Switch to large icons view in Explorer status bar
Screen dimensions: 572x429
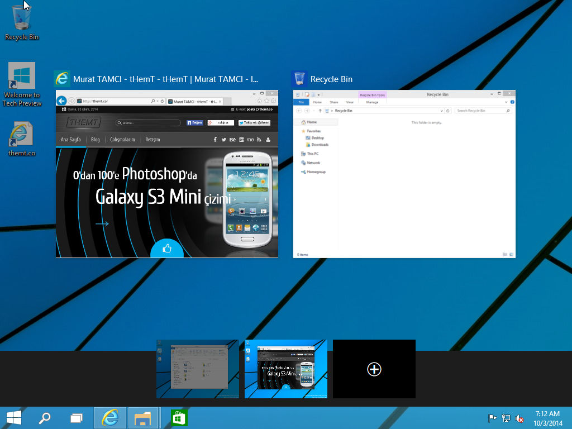510,254
